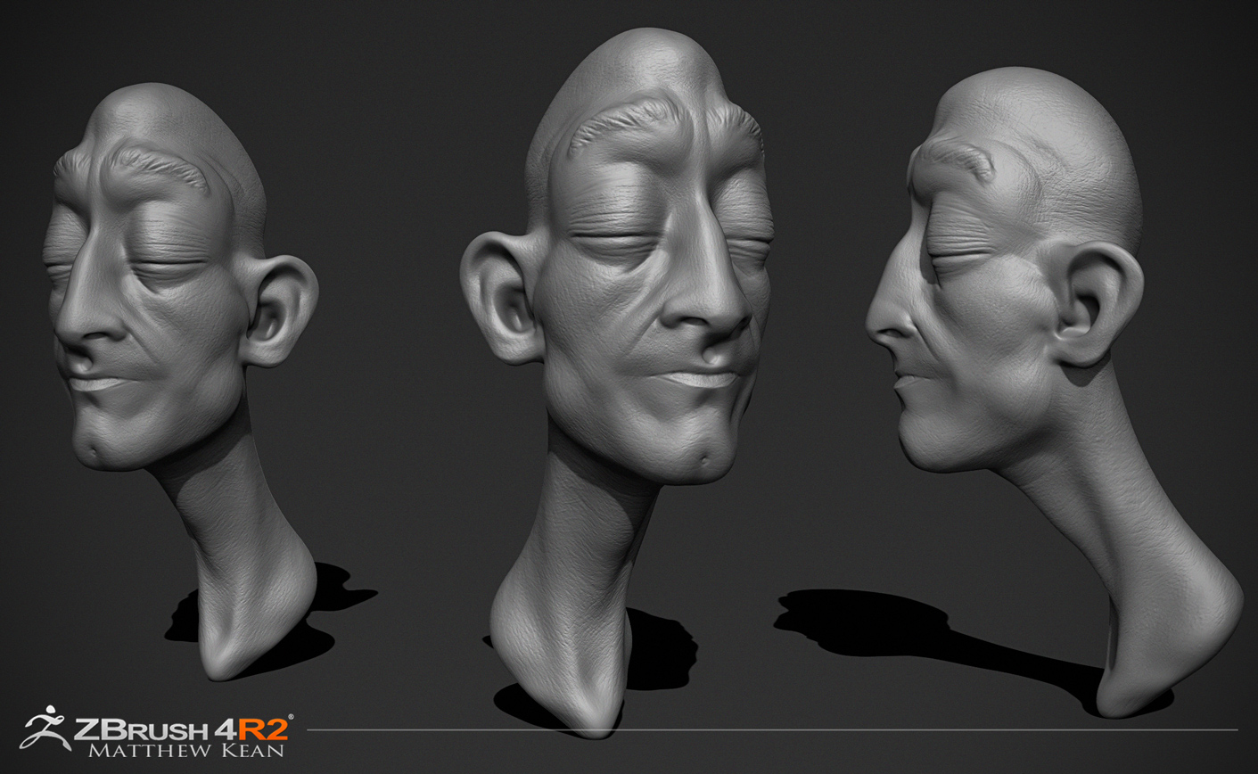
Task: Click the ZBrush running sculptor logo icon
Action: [x=45, y=727]
